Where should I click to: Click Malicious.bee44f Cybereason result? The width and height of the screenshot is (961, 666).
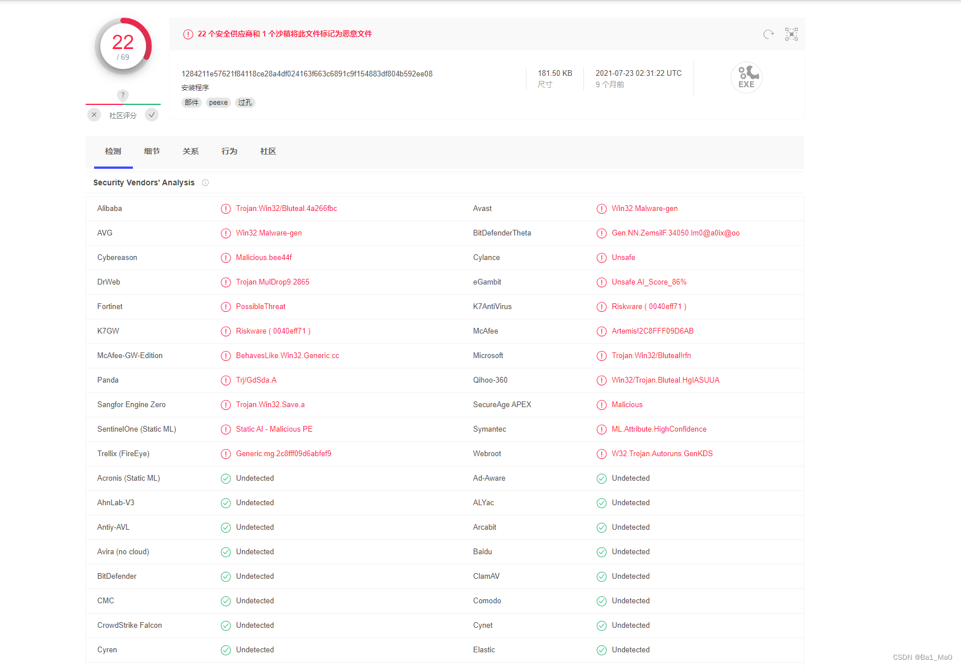[x=264, y=258]
